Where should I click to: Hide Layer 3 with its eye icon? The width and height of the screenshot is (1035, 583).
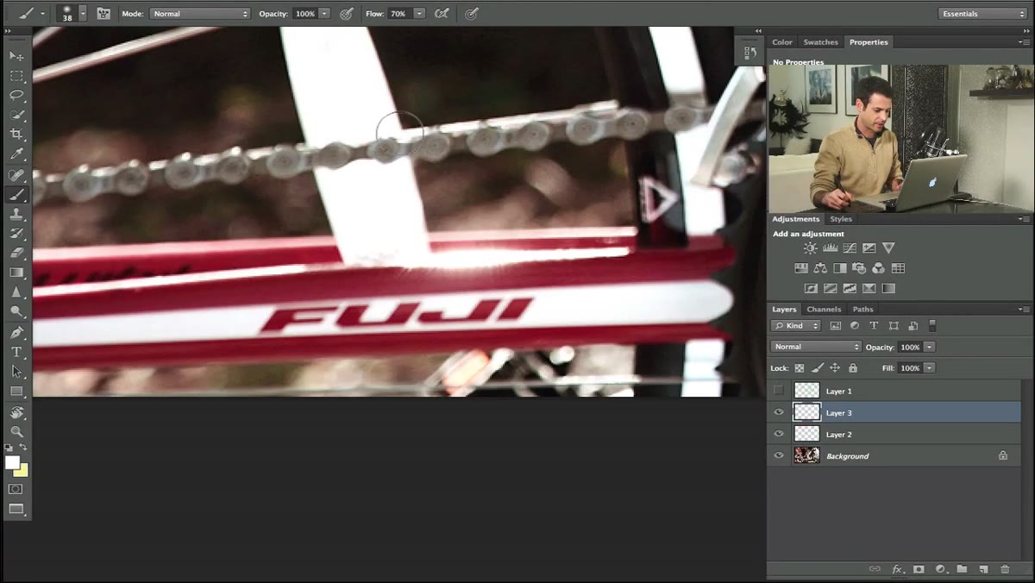click(779, 412)
